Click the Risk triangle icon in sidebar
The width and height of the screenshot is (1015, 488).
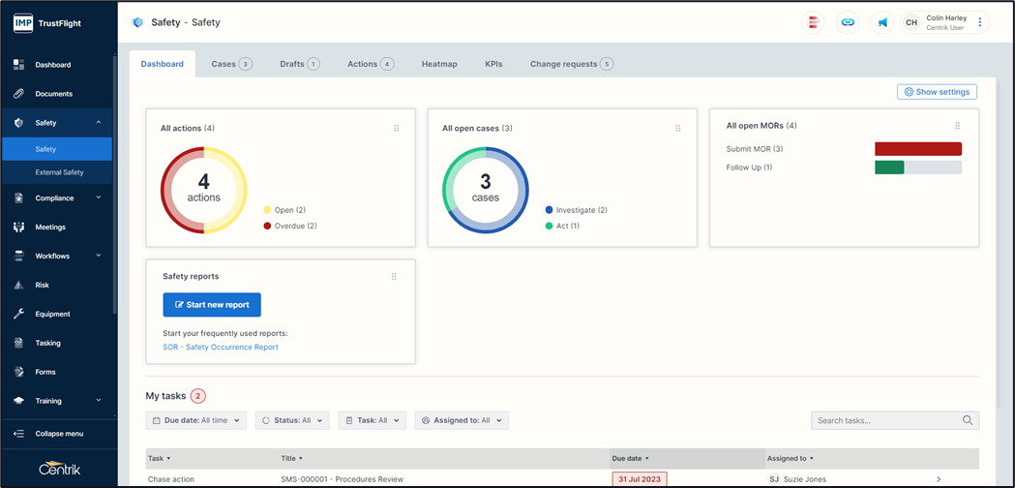point(18,286)
